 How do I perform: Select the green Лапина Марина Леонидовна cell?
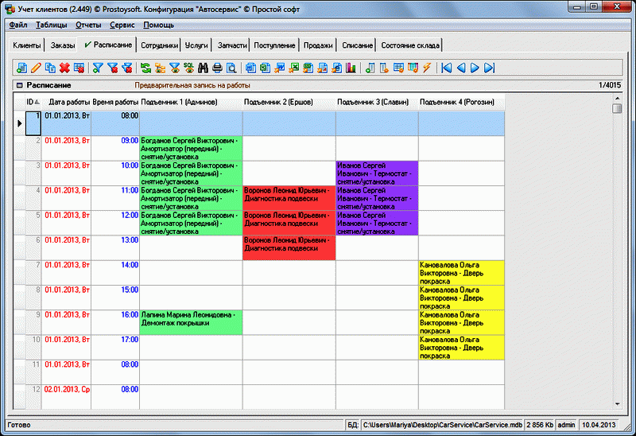click(x=191, y=319)
